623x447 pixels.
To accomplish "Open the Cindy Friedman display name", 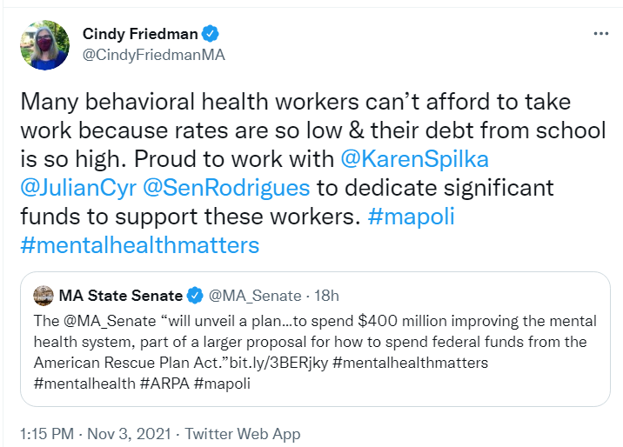I will pos(140,34).
